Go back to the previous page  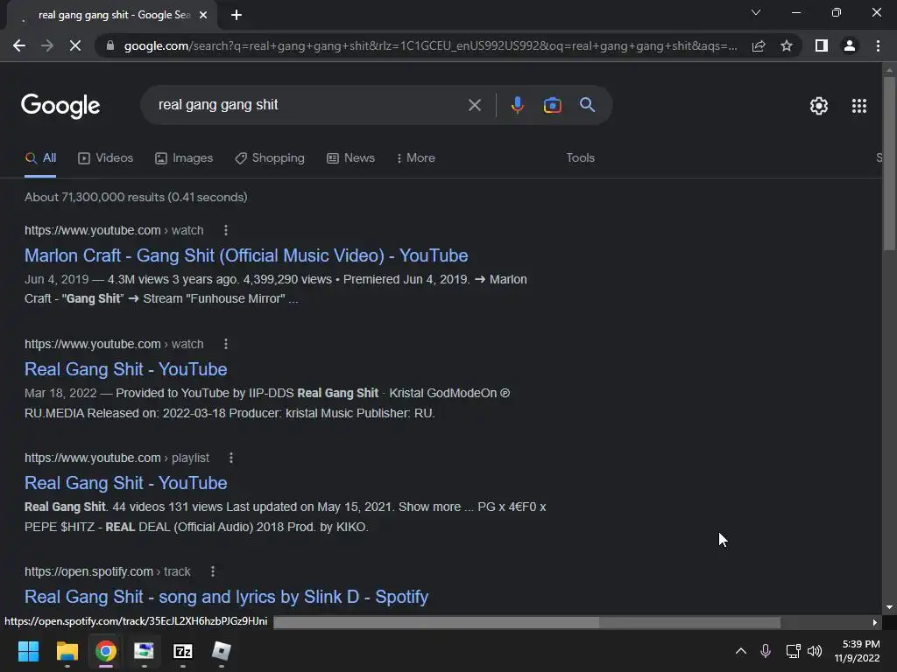pyautogui.click(x=19, y=45)
